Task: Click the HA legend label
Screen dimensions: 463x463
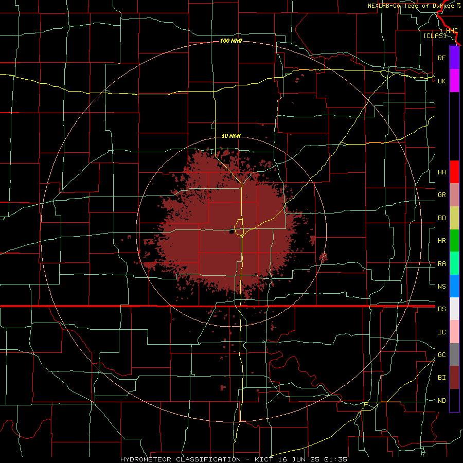Action: click(441, 172)
